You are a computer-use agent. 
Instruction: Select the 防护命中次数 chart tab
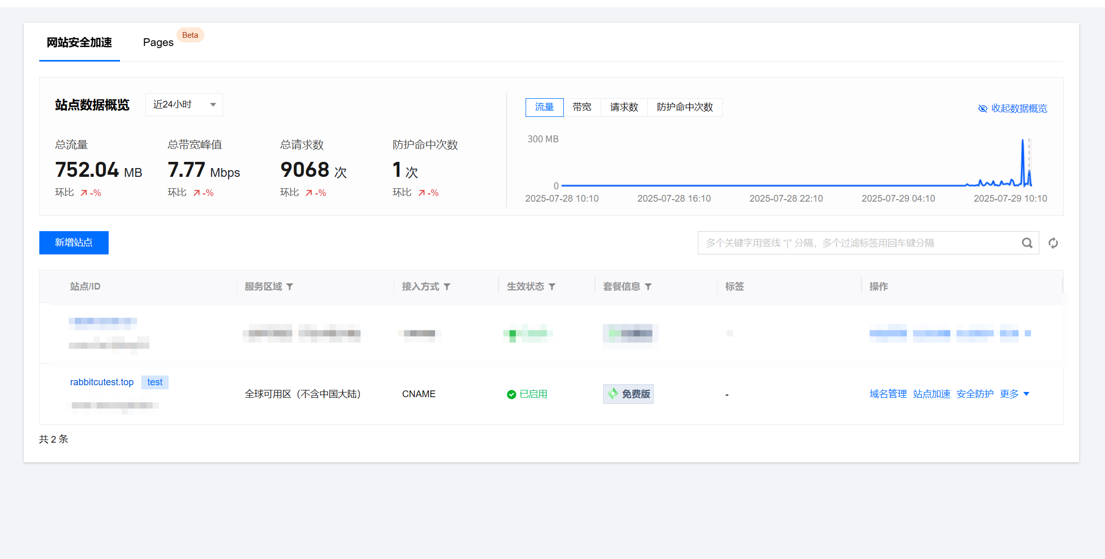tap(685, 107)
